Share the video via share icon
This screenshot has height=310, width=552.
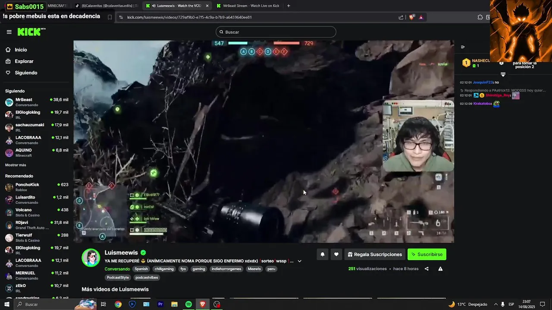pos(427,269)
